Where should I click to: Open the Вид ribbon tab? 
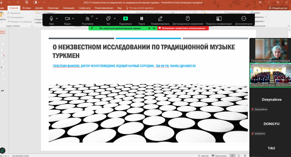click(x=120, y=8)
